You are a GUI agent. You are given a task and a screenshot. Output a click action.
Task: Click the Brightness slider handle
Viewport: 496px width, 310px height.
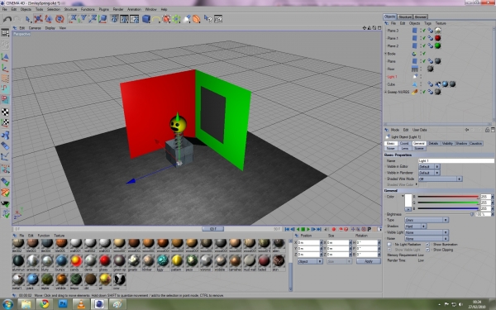472,214
